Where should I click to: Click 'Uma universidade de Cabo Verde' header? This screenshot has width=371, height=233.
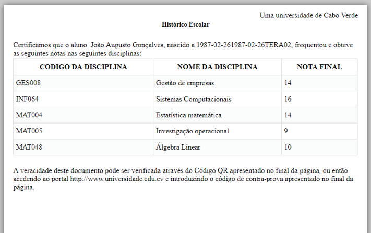tap(309, 15)
